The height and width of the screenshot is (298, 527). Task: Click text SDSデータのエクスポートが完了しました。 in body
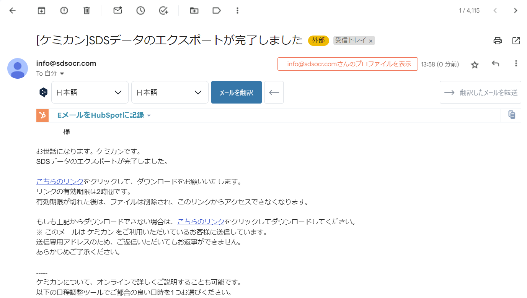tap(102, 161)
